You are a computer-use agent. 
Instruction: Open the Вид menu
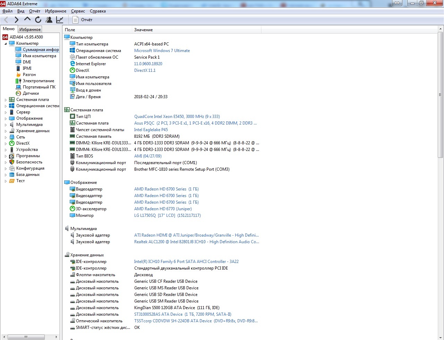(21, 11)
